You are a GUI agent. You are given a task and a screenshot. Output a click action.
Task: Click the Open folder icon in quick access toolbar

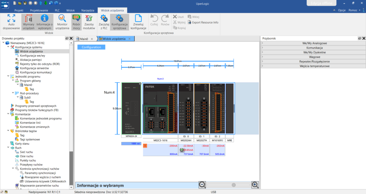click(x=20, y=3)
